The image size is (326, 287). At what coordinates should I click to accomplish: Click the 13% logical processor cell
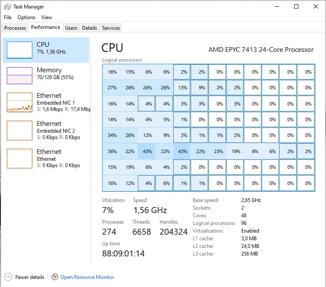182,88
